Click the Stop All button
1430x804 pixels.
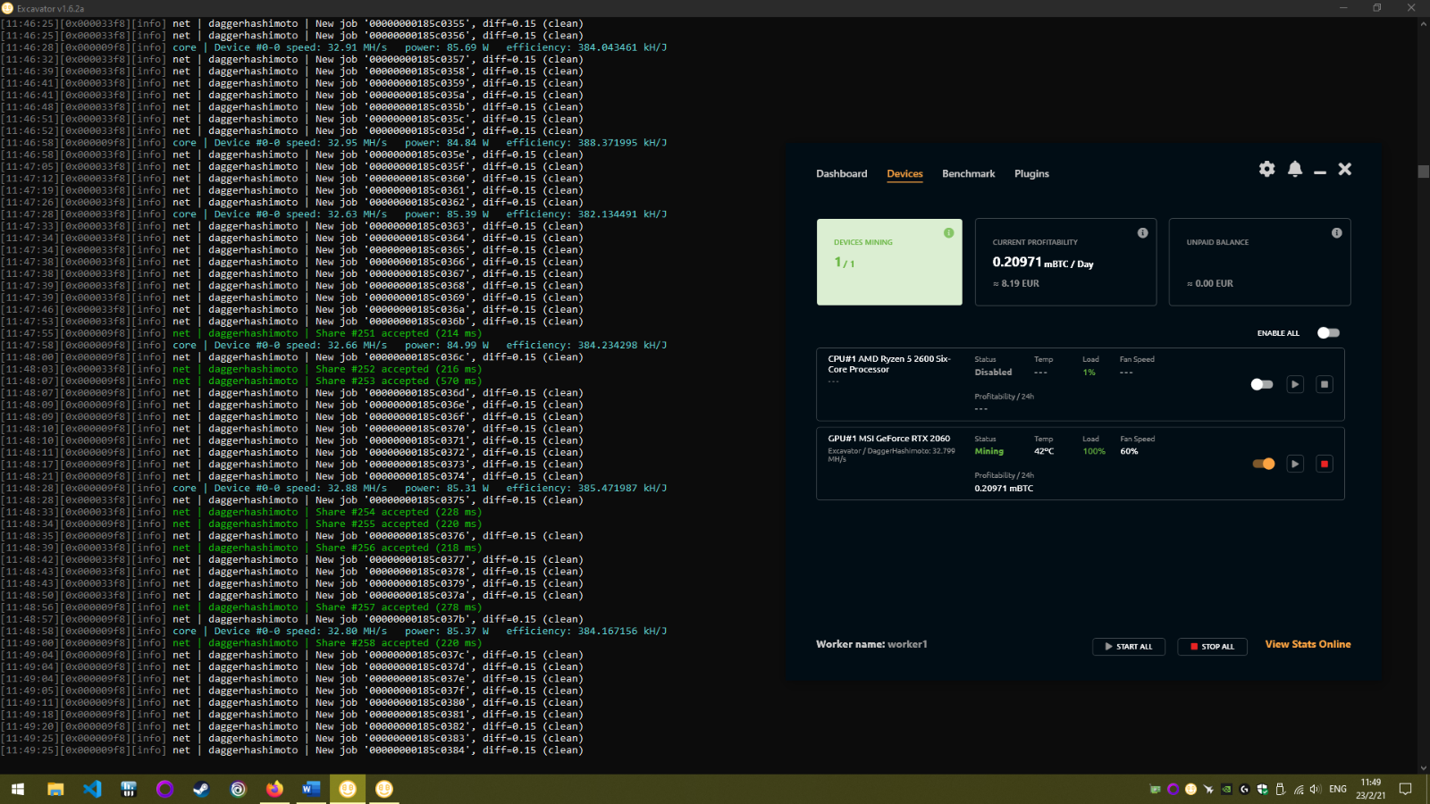tap(1212, 646)
